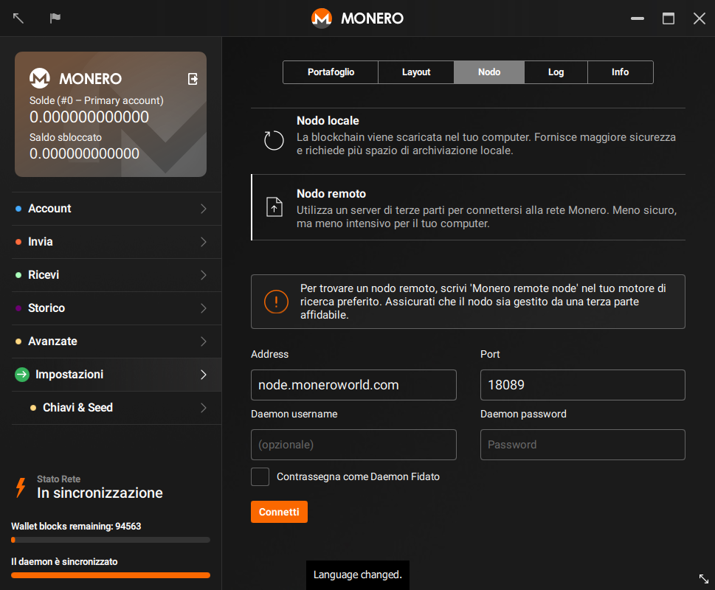
Task: Switch to the Layout tab
Action: (416, 72)
